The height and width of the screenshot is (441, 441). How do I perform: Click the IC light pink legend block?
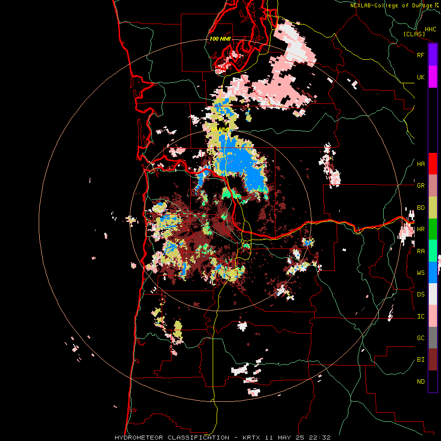(433, 316)
